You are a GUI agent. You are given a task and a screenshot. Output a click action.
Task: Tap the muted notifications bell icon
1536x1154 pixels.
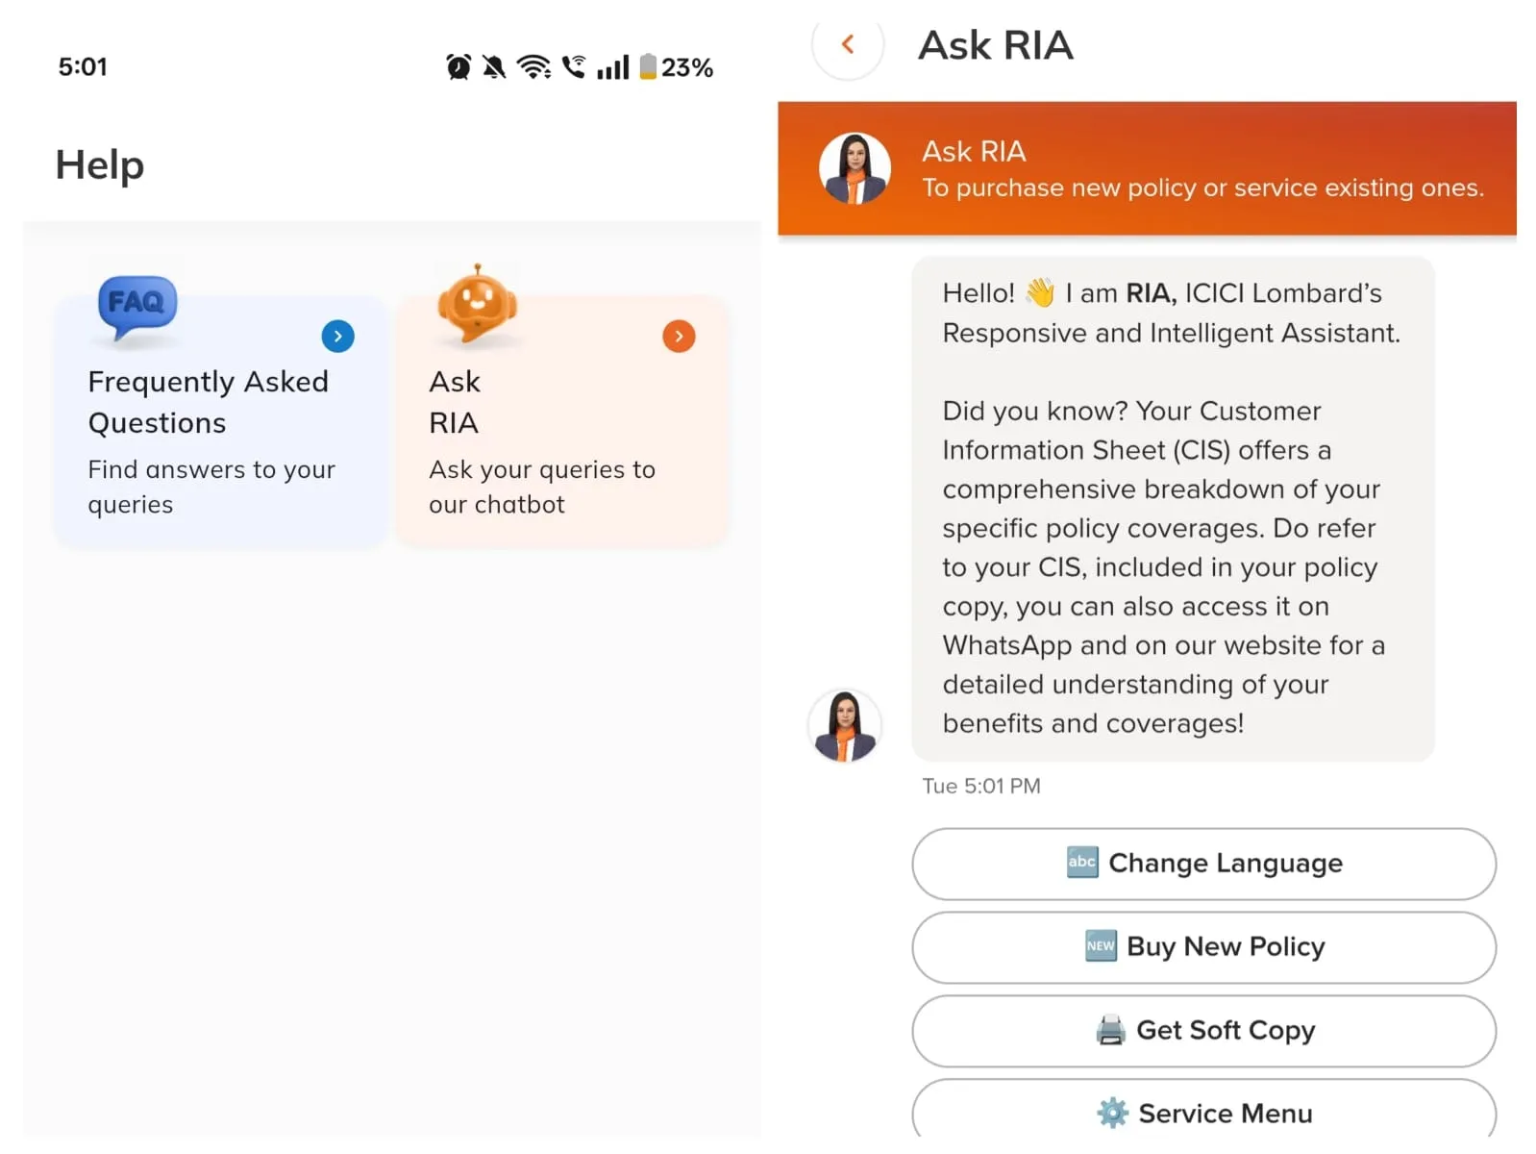[494, 67]
